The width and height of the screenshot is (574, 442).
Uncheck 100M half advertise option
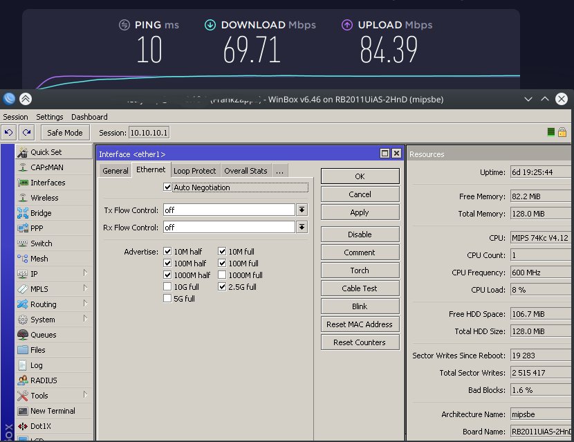(x=167, y=263)
